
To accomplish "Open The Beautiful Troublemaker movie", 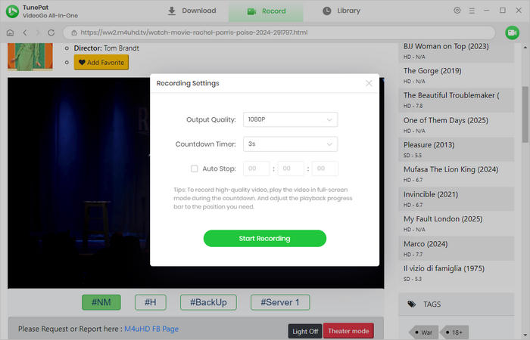I will click(451, 95).
